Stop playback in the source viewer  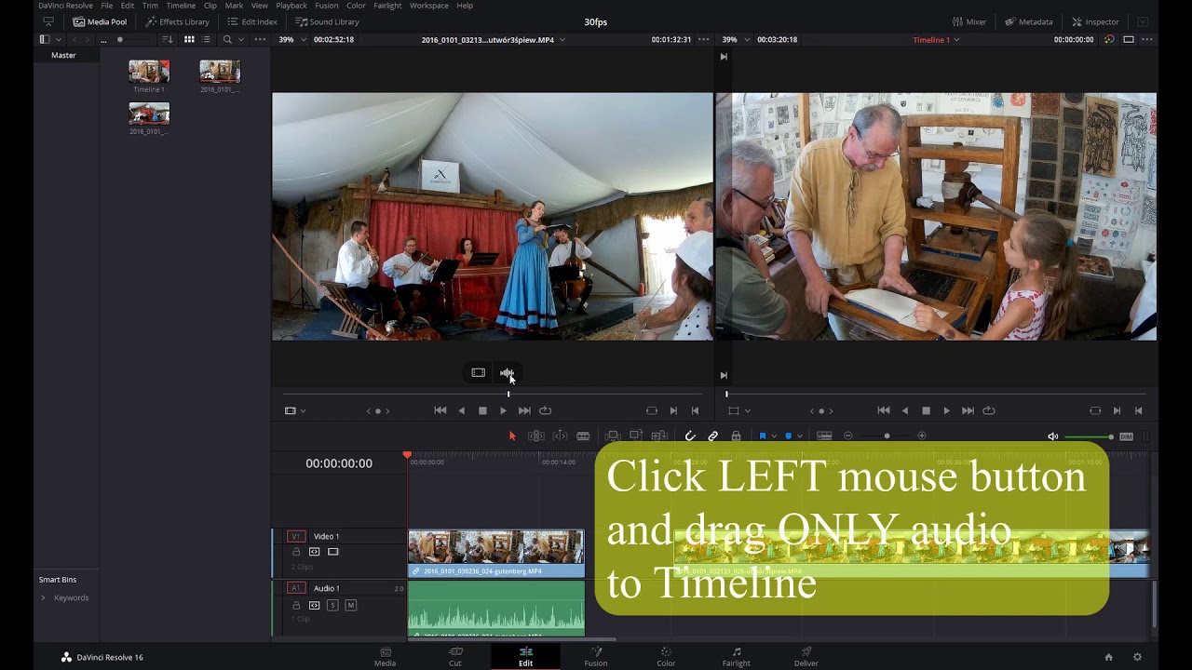coord(482,410)
